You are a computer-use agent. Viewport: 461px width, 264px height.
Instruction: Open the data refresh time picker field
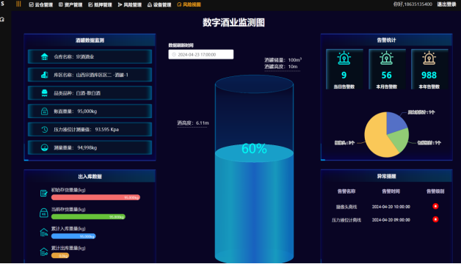[201, 54]
